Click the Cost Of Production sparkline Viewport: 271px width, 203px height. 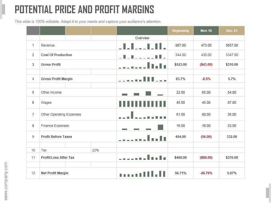click(x=142, y=56)
